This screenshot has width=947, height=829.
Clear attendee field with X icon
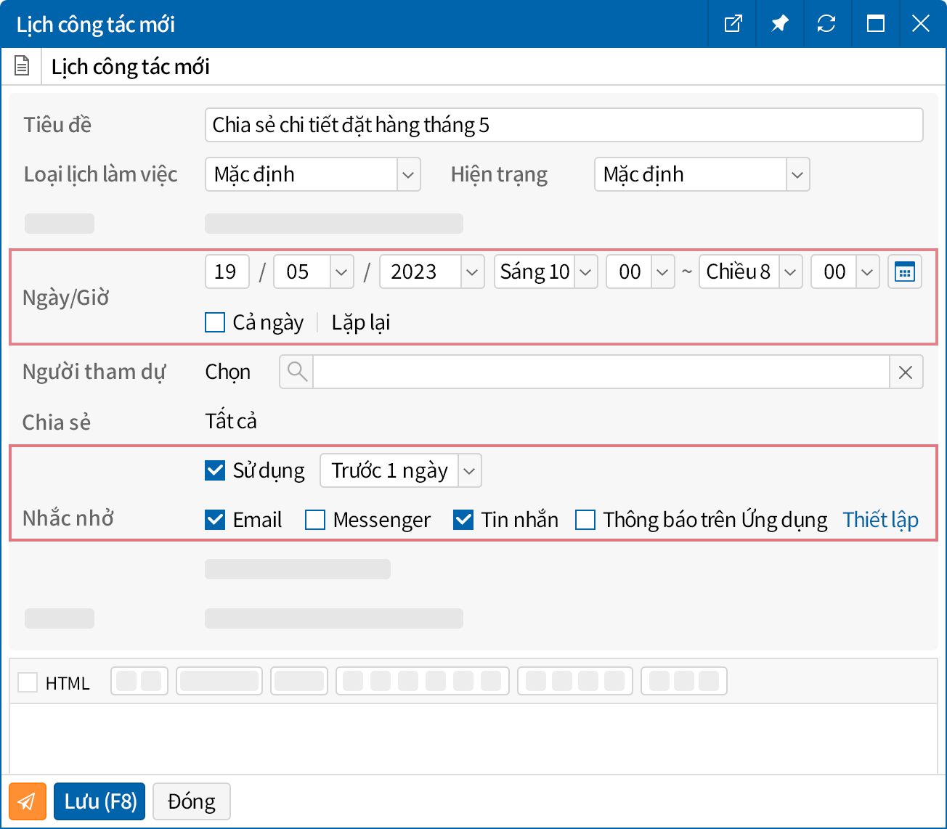tap(906, 372)
